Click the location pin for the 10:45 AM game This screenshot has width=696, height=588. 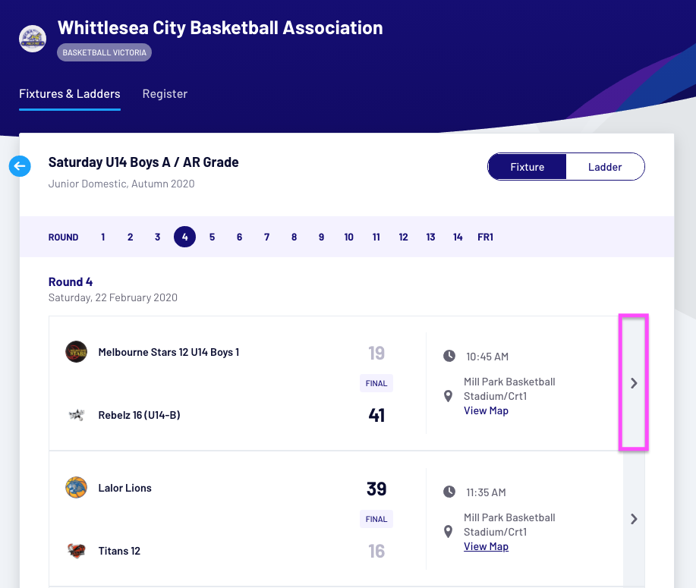coord(449,396)
